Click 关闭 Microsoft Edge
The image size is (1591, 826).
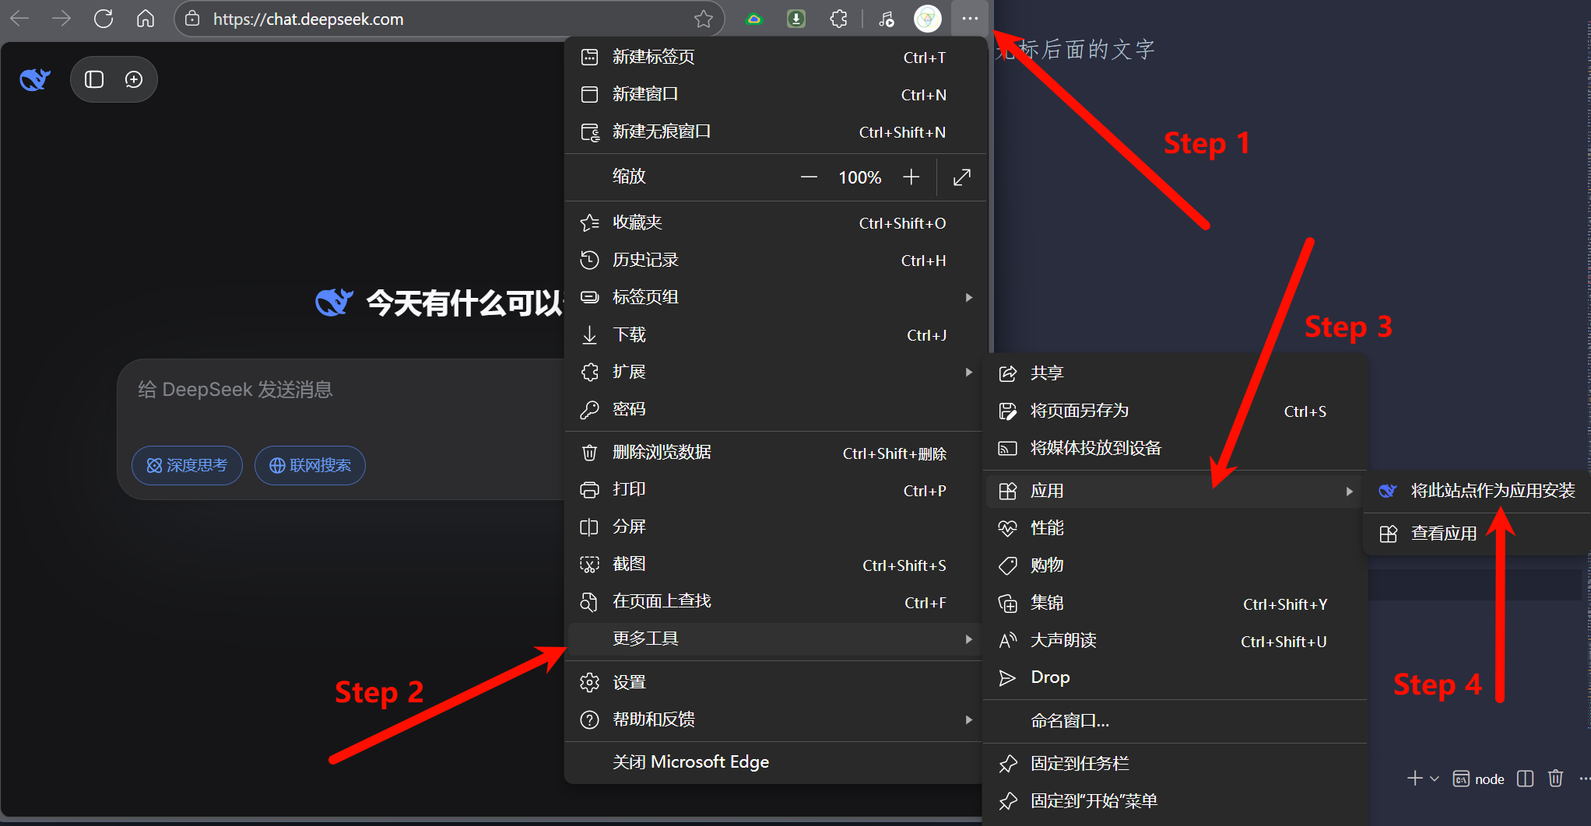tap(690, 762)
